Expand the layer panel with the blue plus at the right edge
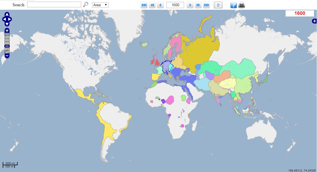The image size is (317, 172). click(x=314, y=21)
